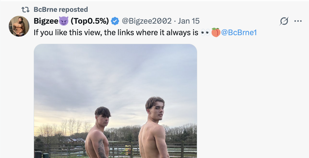Click the blue verified checkmark badge
This screenshot has width=309, height=158.
[115, 21]
